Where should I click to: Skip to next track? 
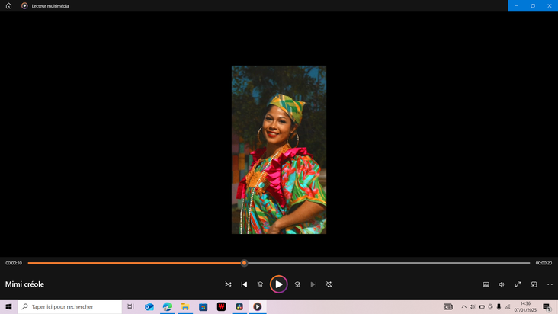[x=313, y=284]
